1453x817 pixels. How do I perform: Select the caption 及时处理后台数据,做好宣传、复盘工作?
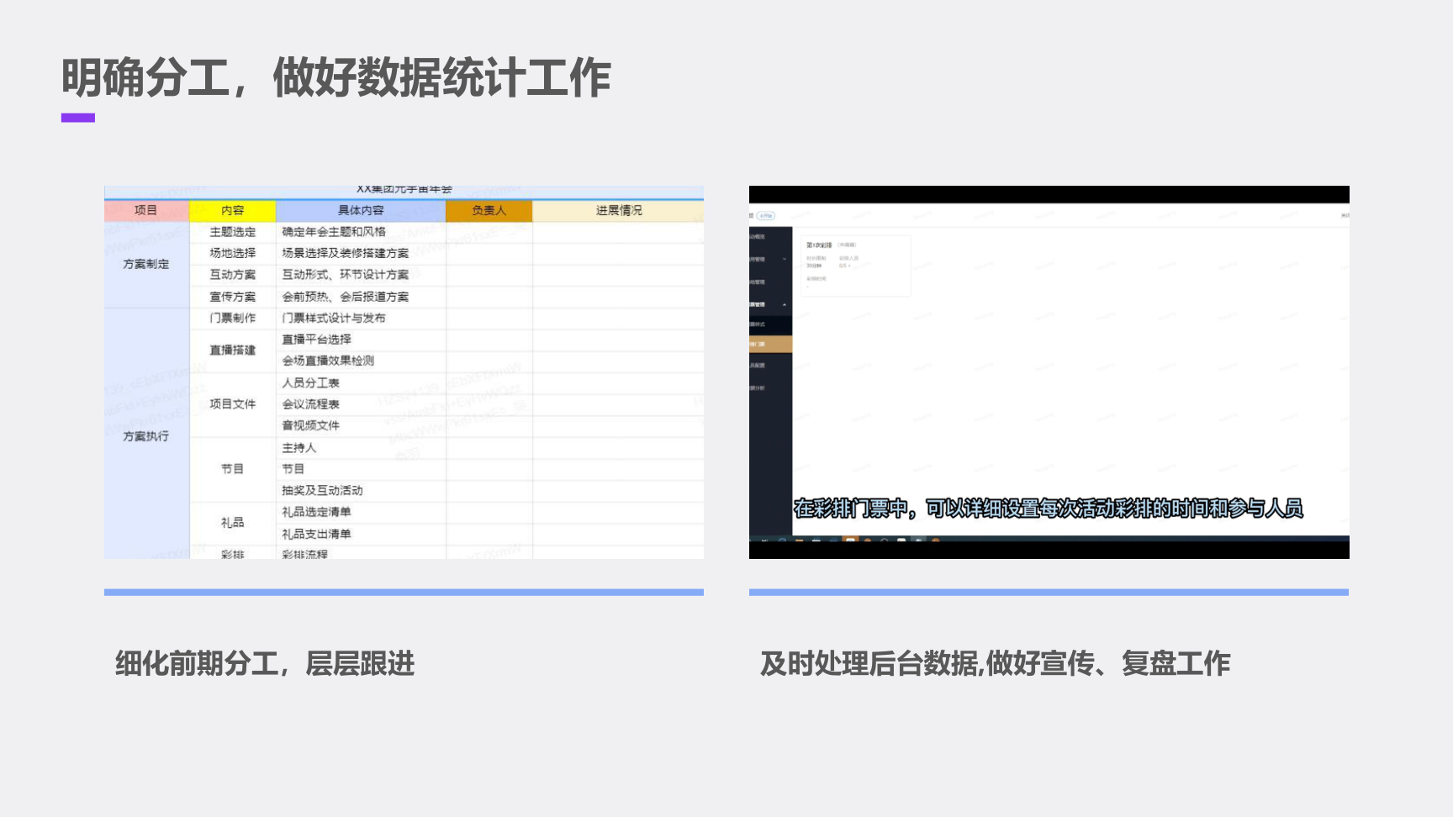click(x=995, y=664)
